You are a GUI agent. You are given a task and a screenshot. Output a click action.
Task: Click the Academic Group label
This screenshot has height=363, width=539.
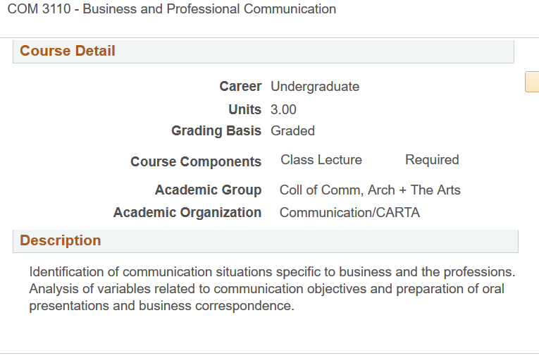click(x=209, y=190)
